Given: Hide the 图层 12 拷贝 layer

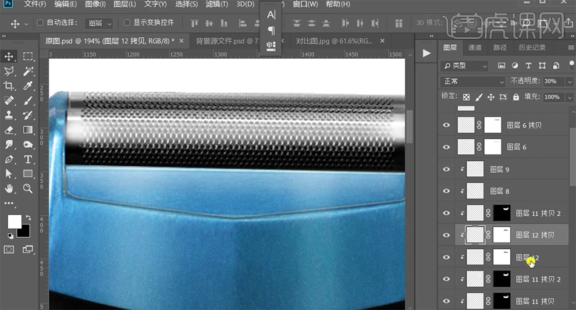Looking at the screenshot, I should (446, 235).
